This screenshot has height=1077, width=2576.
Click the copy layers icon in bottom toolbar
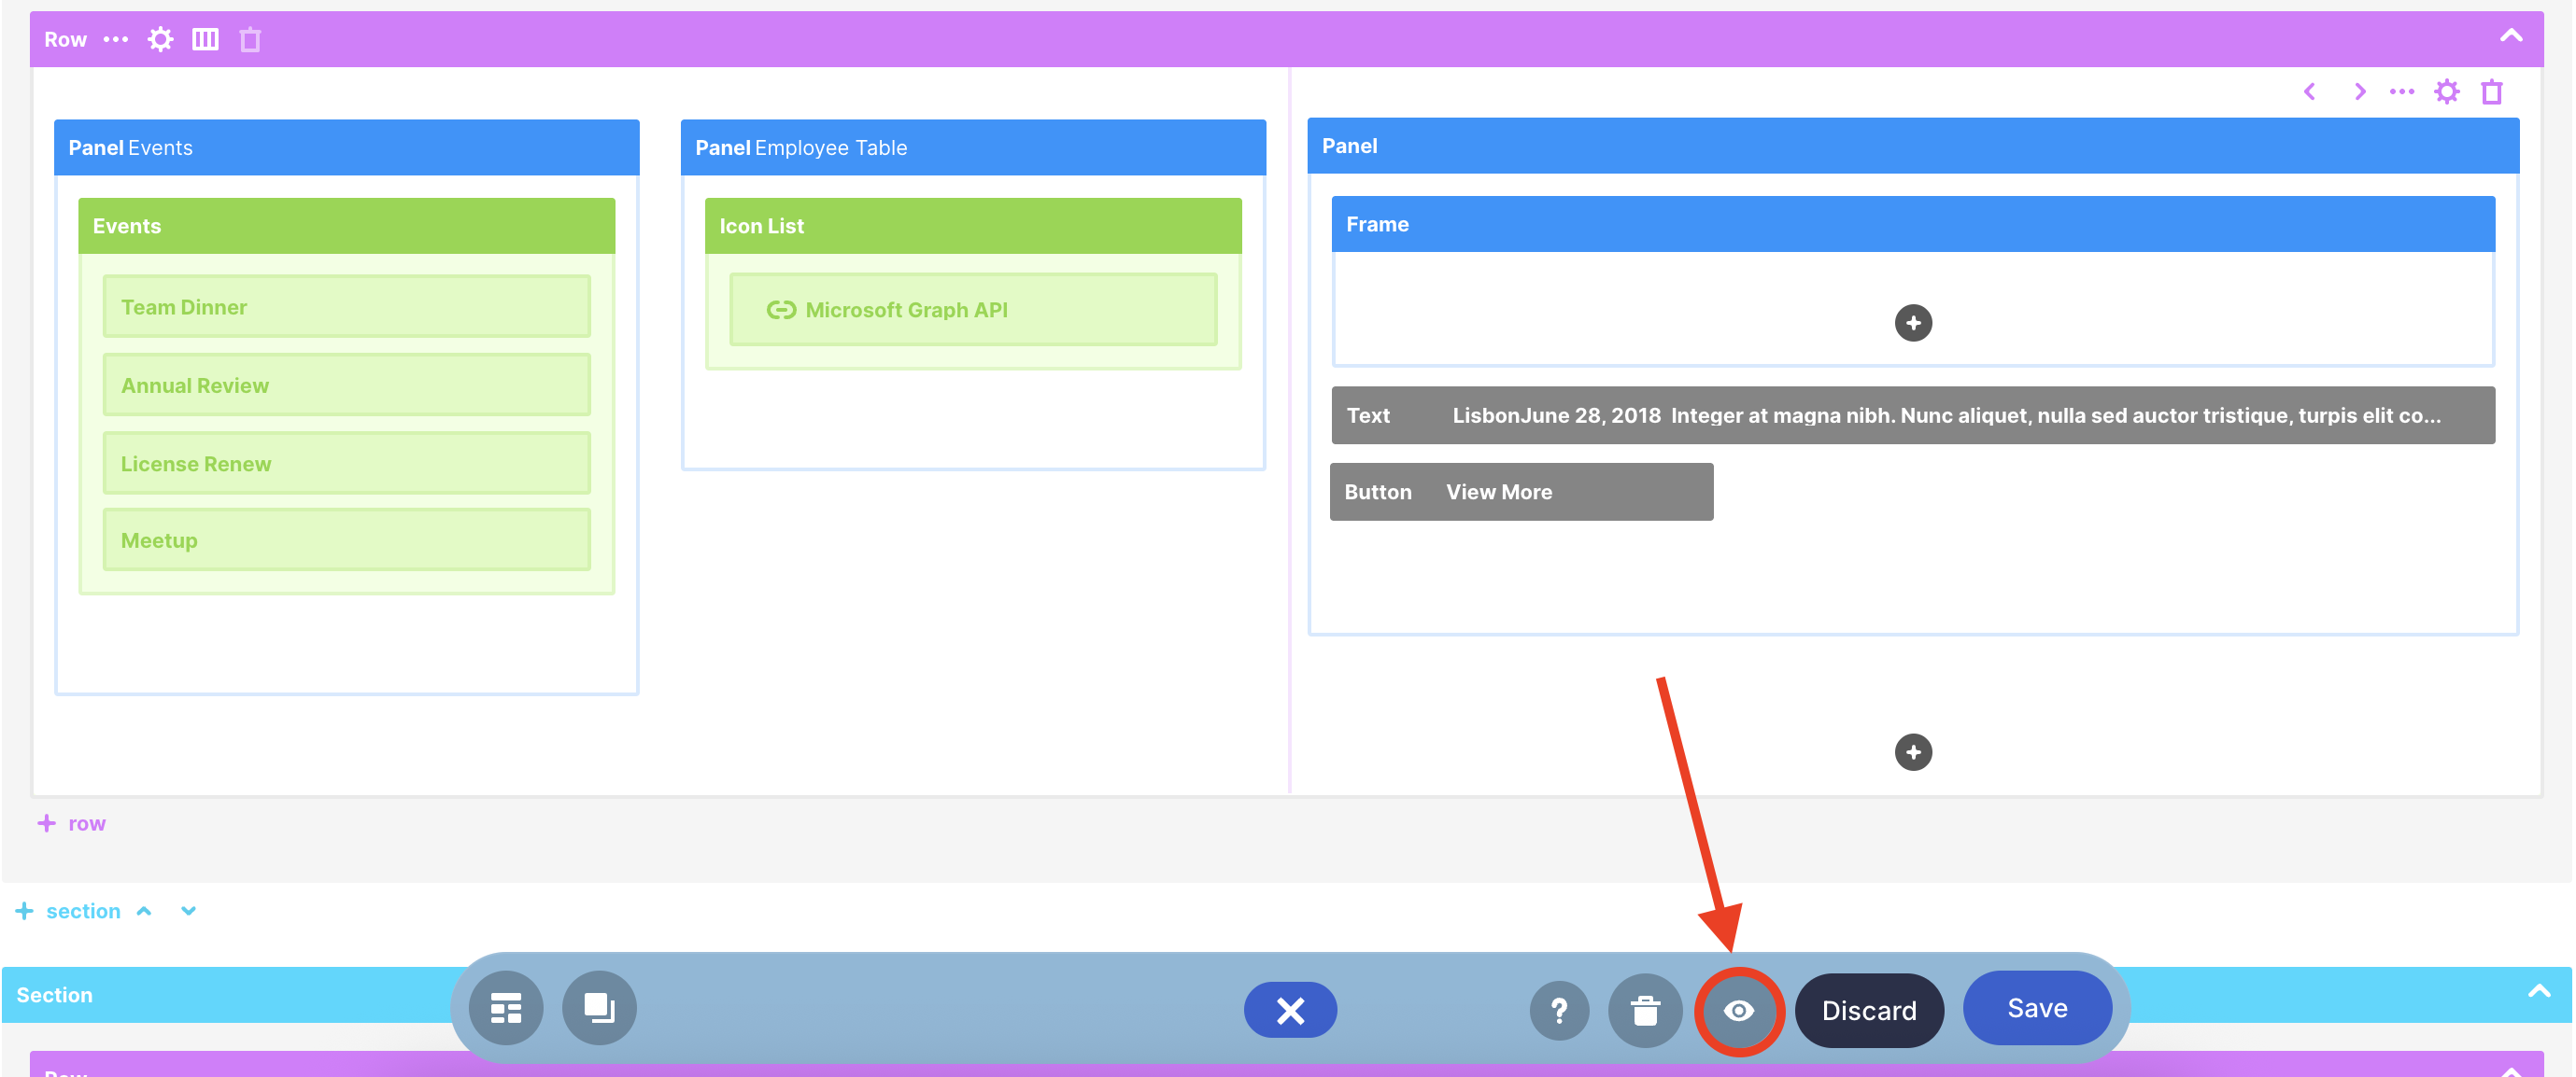click(x=599, y=1008)
